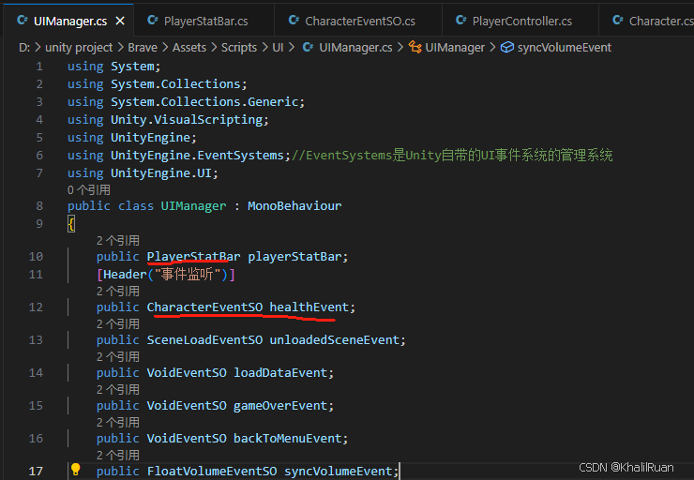Open the Character.cs tab
Image resolution: width=694 pixels, height=480 pixels.
654,21
